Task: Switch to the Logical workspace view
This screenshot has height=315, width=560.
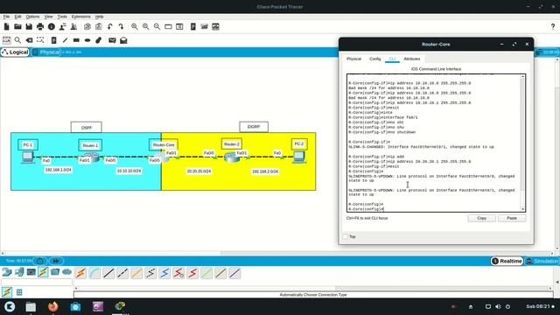Action: click(15, 52)
